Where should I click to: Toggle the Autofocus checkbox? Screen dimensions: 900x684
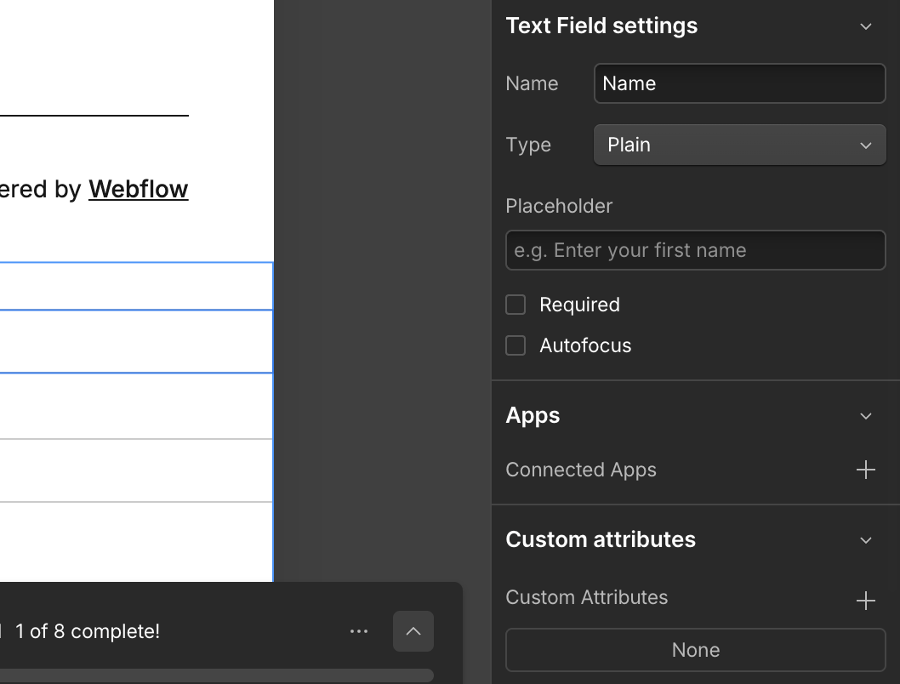tap(516, 345)
